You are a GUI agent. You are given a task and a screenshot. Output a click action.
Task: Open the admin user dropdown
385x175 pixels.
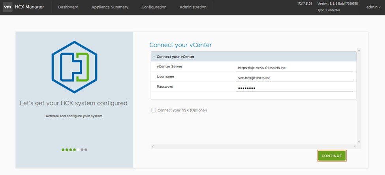[x=373, y=7]
